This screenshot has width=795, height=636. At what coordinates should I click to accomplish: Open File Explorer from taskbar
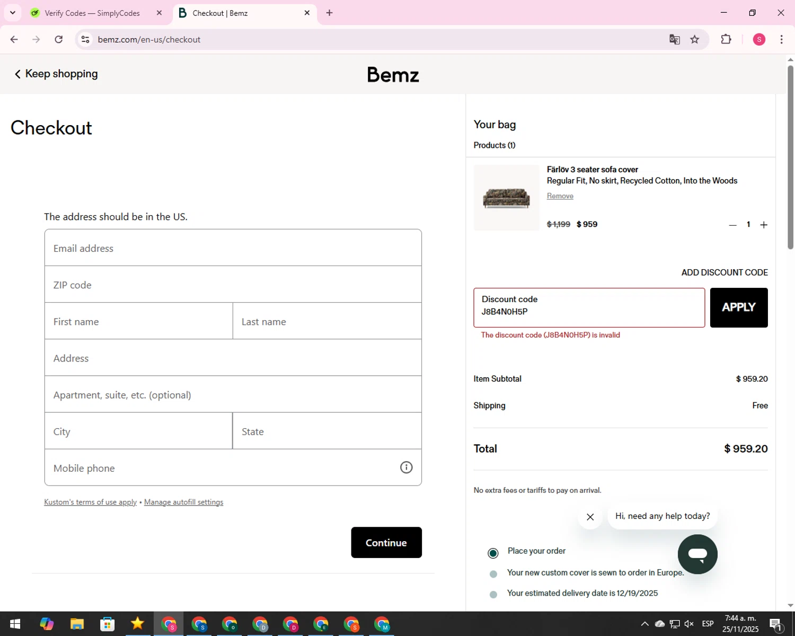(77, 624)
